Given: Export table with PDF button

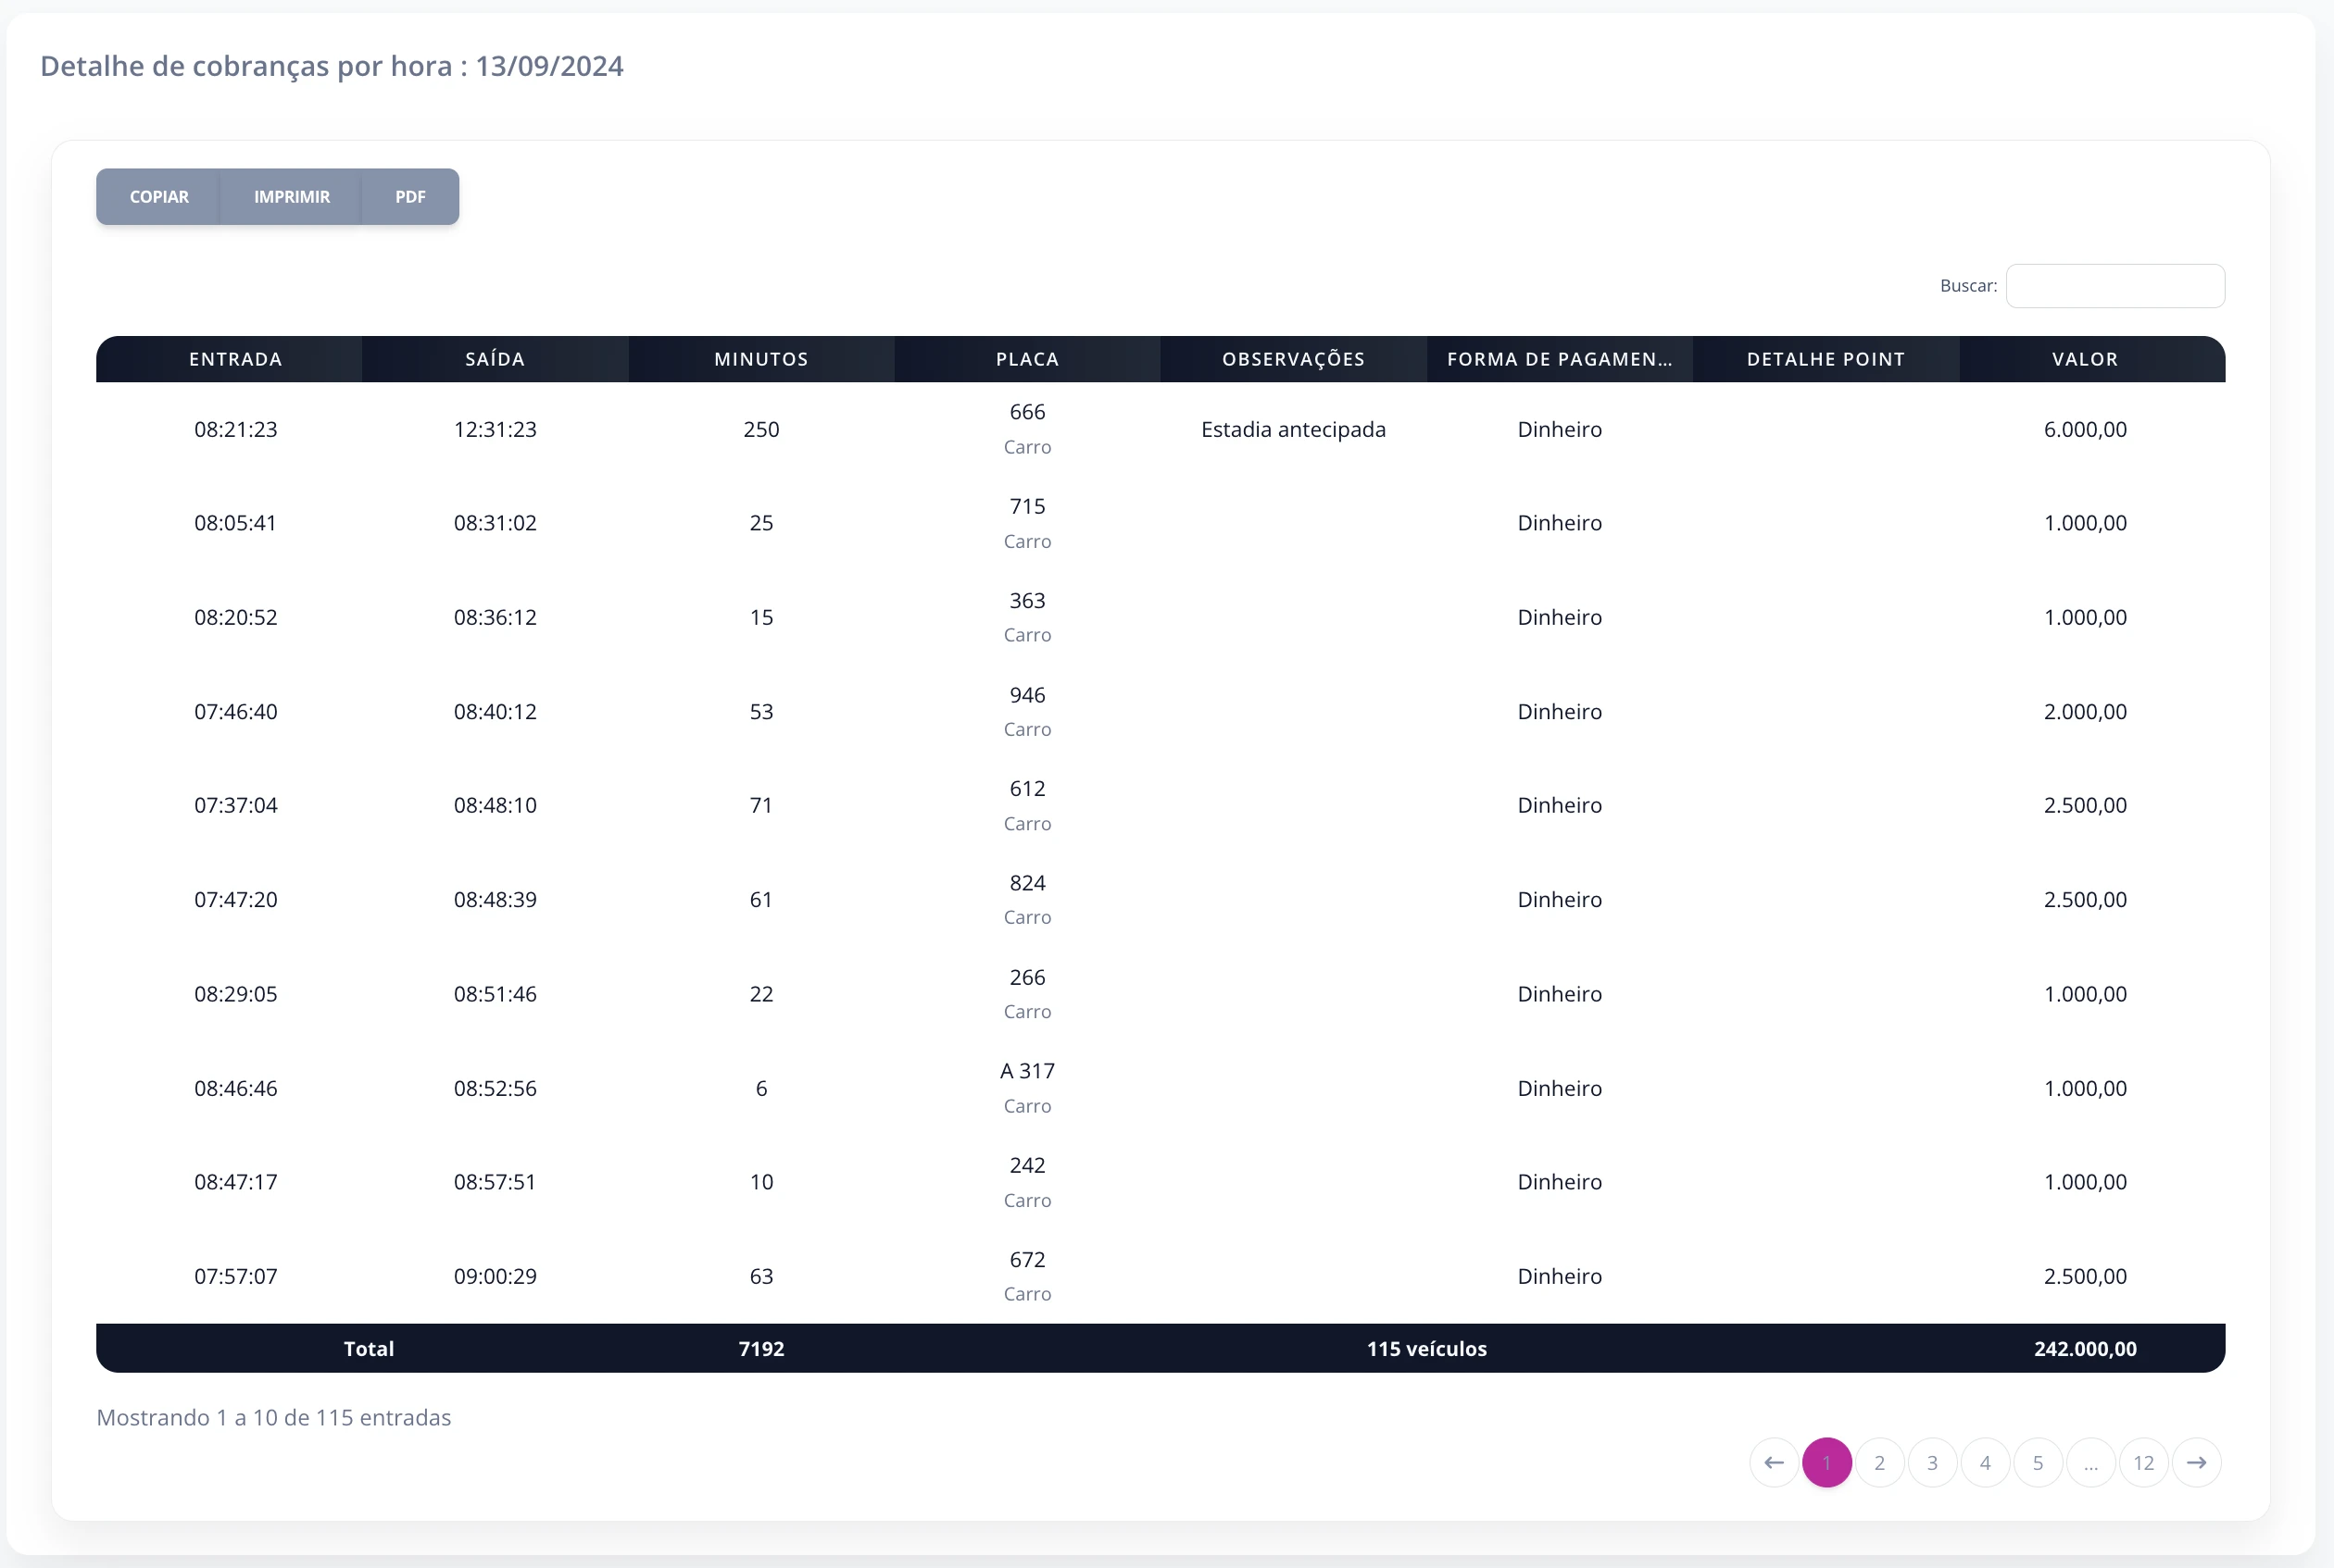Looking at the screenshot, I should click(x=410, y=197).
